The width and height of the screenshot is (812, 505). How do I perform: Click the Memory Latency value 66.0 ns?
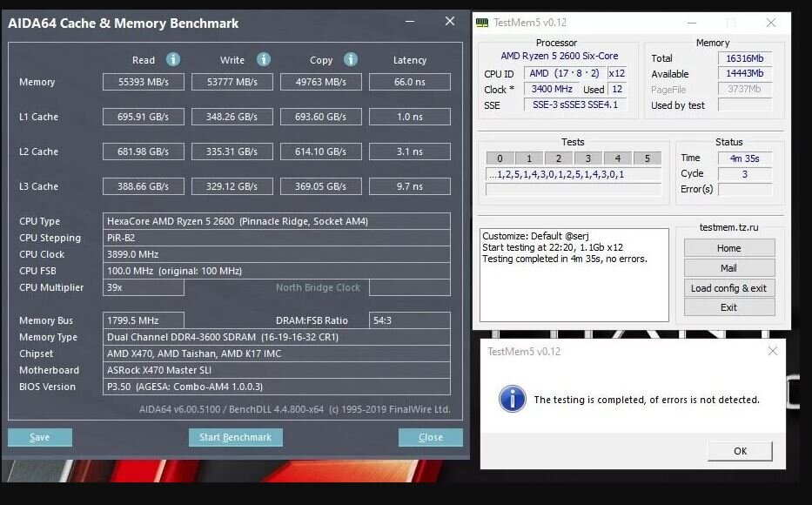click(410, 82)
